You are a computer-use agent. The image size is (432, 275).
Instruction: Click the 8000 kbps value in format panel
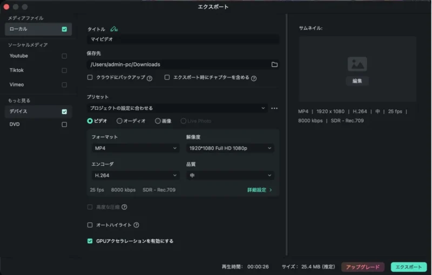pos(123,190)
